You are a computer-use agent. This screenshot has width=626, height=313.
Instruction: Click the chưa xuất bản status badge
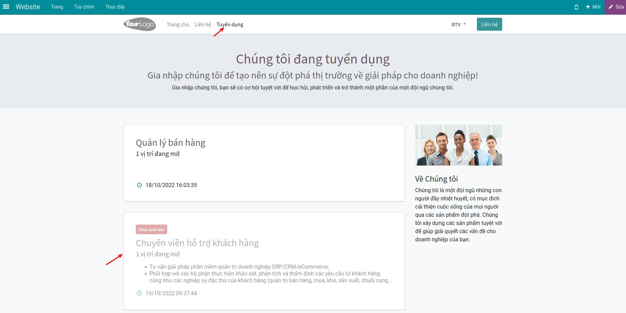[x=151, y=229]
